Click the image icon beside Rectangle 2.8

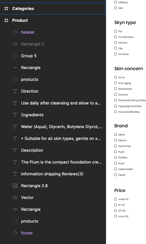(15, 186)
